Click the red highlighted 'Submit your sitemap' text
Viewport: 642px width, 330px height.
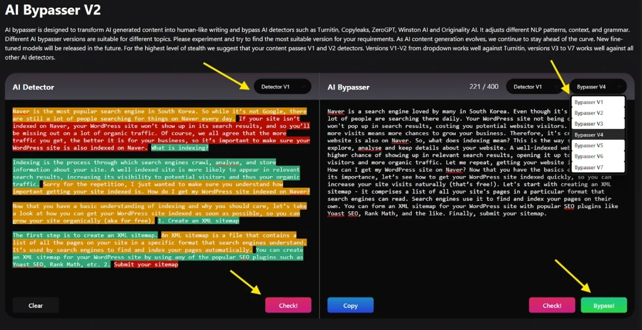146,265
